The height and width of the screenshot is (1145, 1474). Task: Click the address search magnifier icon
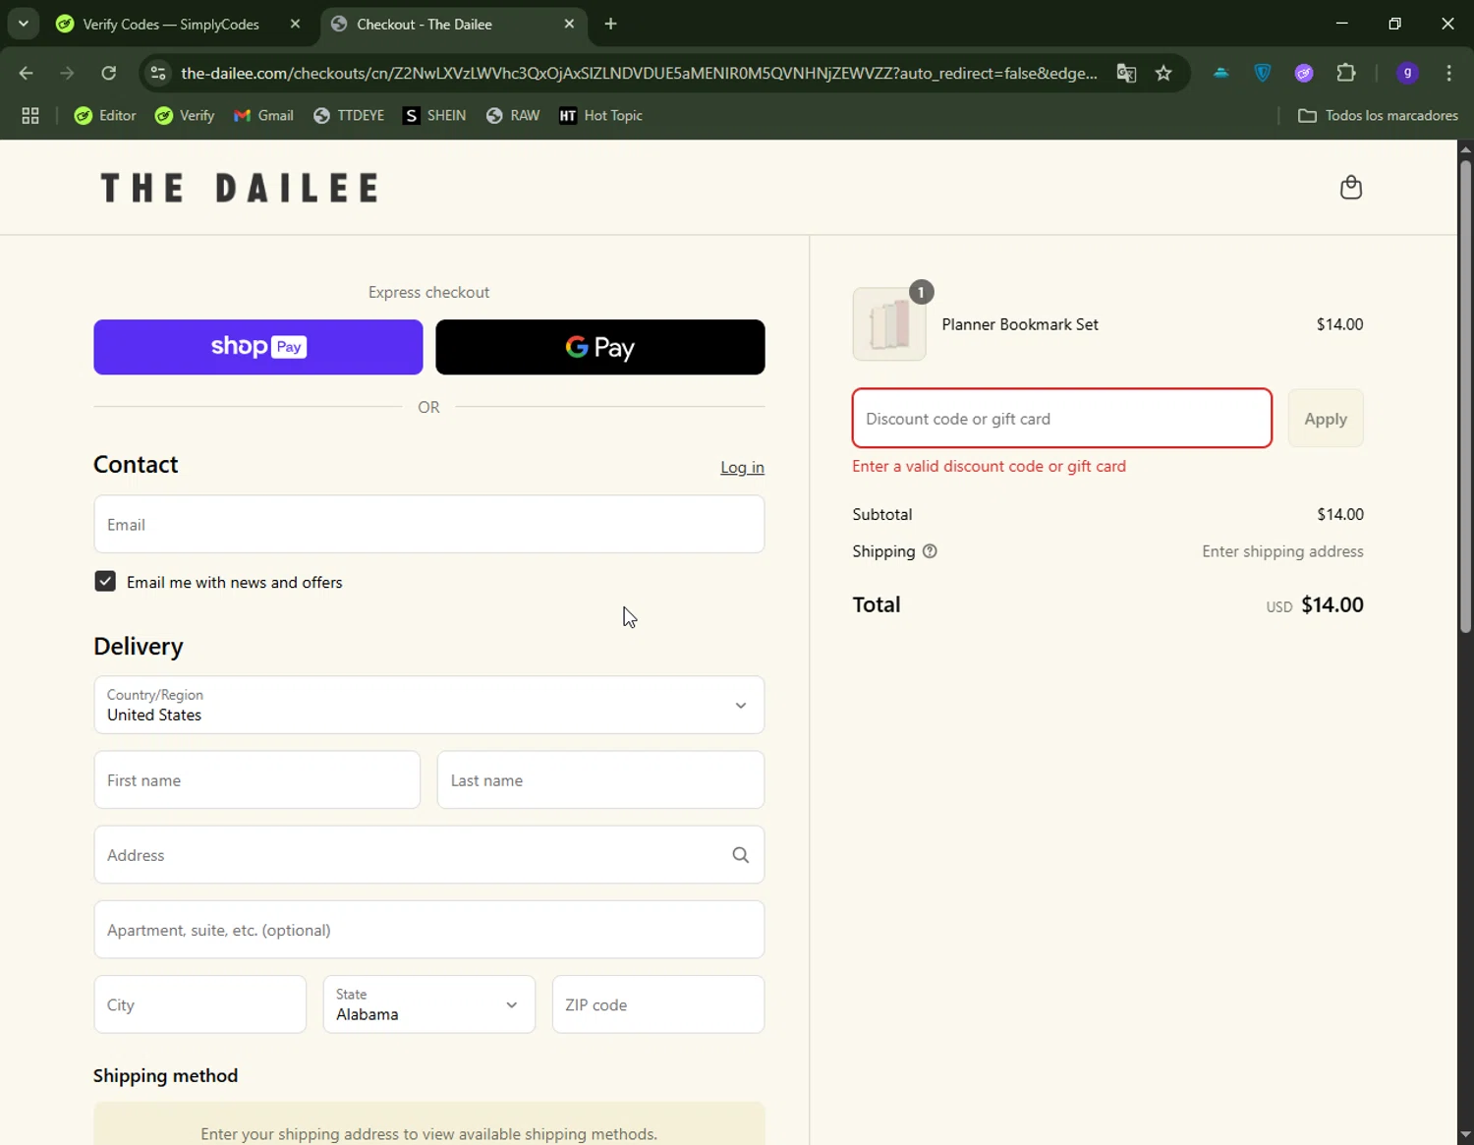[741, 855]
